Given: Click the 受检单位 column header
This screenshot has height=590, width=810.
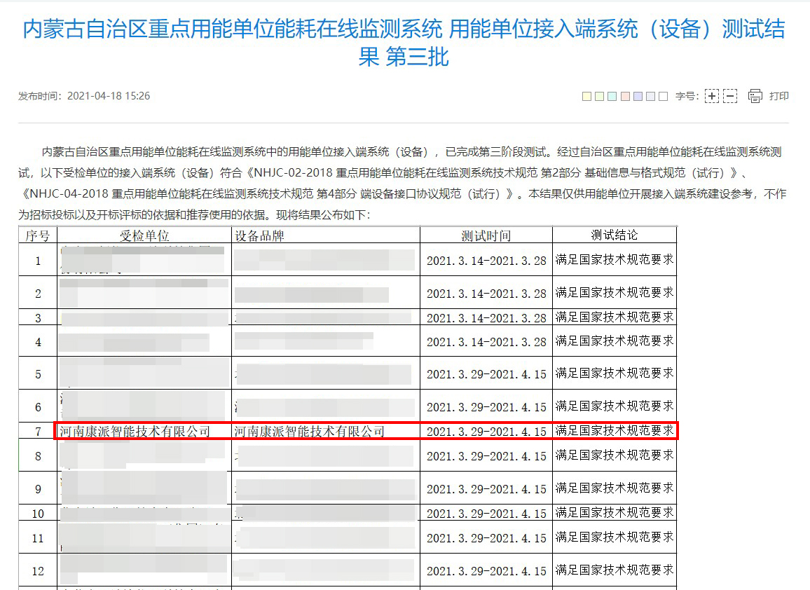Looking at the screenshot, I should click(144, 235).
